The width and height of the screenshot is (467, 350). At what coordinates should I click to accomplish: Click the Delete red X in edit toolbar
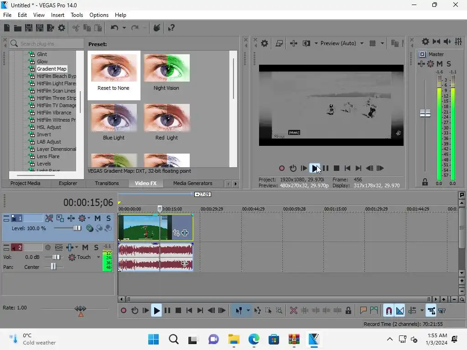294,311
